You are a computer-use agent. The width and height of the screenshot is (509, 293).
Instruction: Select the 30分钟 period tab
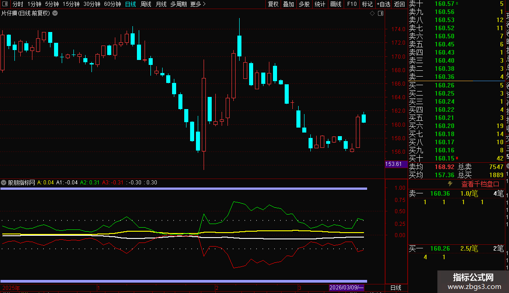click(x=92, y=4)
